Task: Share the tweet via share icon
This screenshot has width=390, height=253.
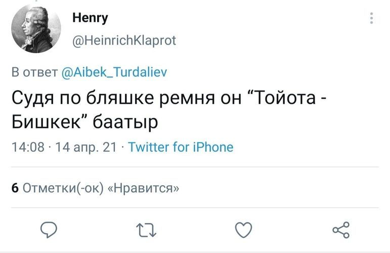Action: point(341,230)
